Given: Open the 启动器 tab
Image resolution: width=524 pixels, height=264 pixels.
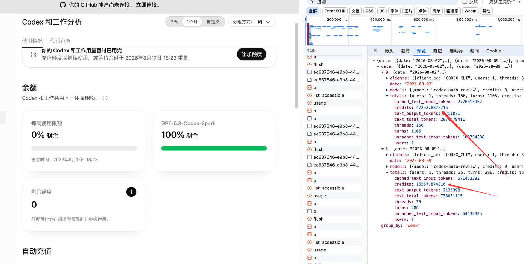Looking at the screenshot, I should [x=456, y=51].
